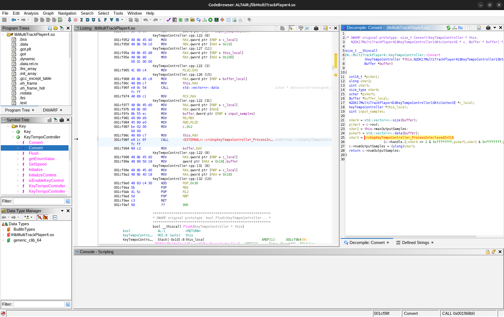Open the Data Type Manager toolbar icon
The width and height of the screenshot is (504, 317).
point(192,20)
